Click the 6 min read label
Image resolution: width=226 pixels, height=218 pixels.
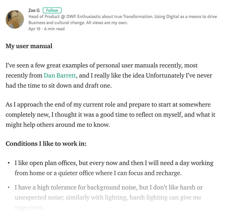point(54,29)
